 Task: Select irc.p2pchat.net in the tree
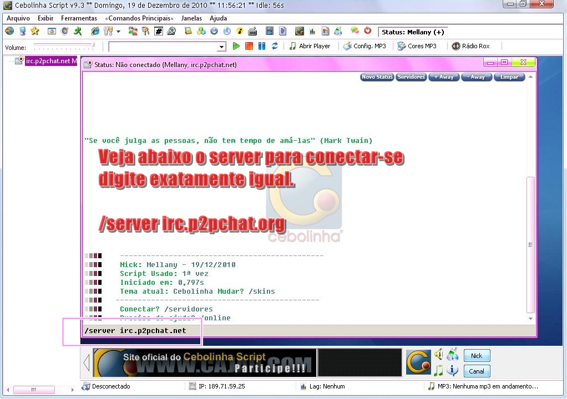point(50,61)
